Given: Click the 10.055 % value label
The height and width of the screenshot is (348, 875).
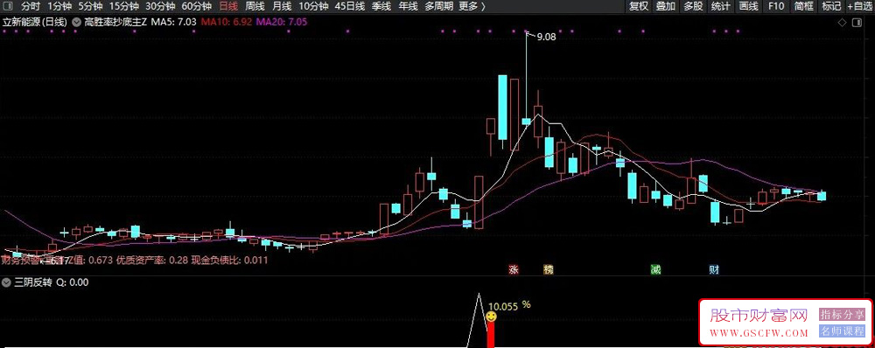Looking at the screenshot, I should (x=509, y=306).
